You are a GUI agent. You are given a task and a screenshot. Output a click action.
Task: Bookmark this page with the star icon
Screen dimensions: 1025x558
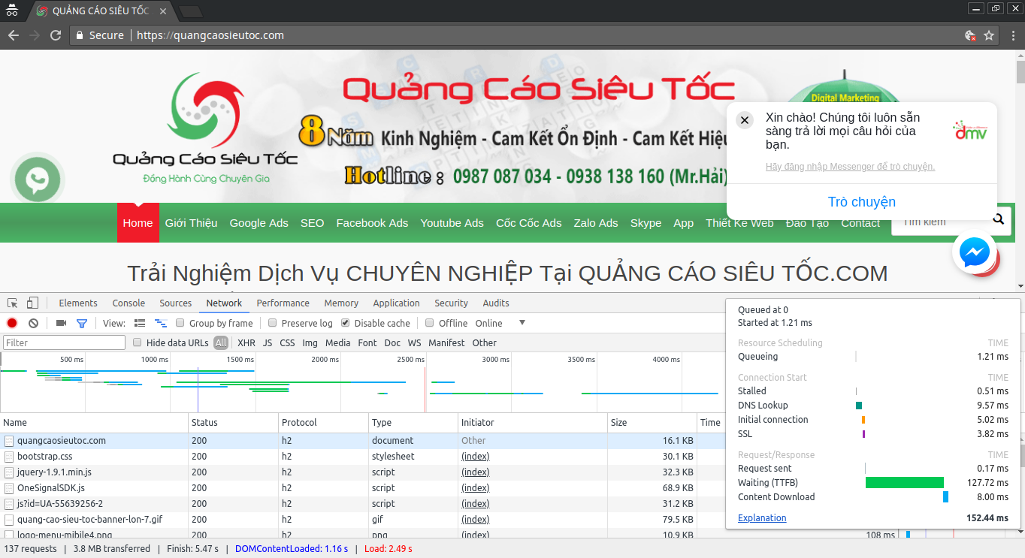pyautogui.click(x=989, y=35)
